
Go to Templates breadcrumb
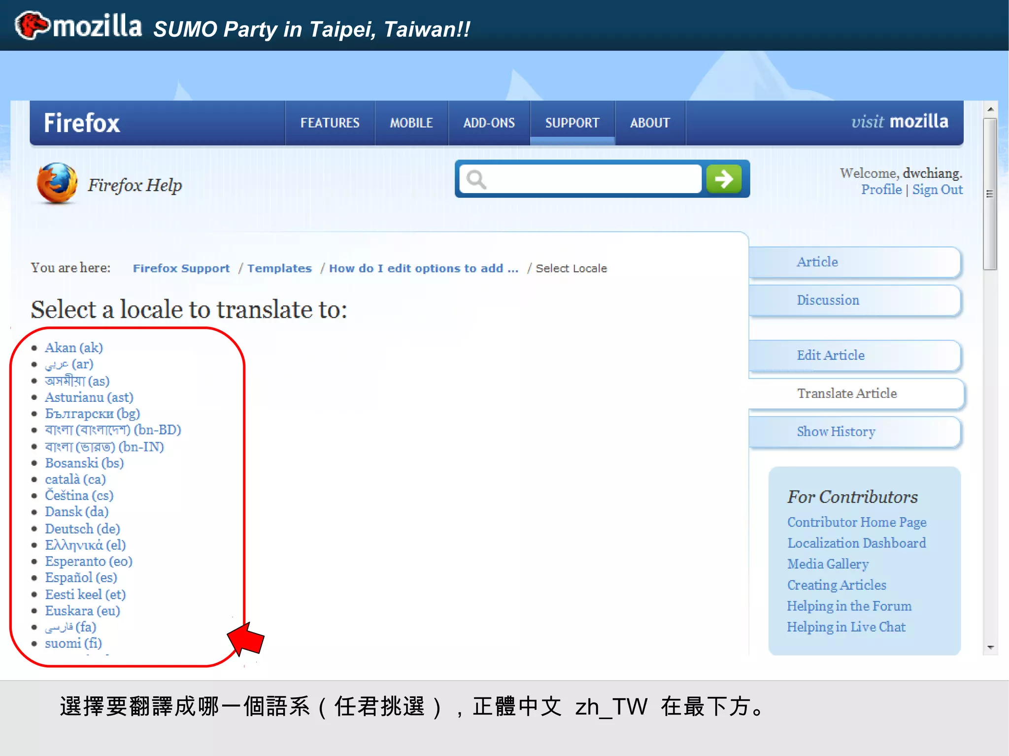[279, 268]
